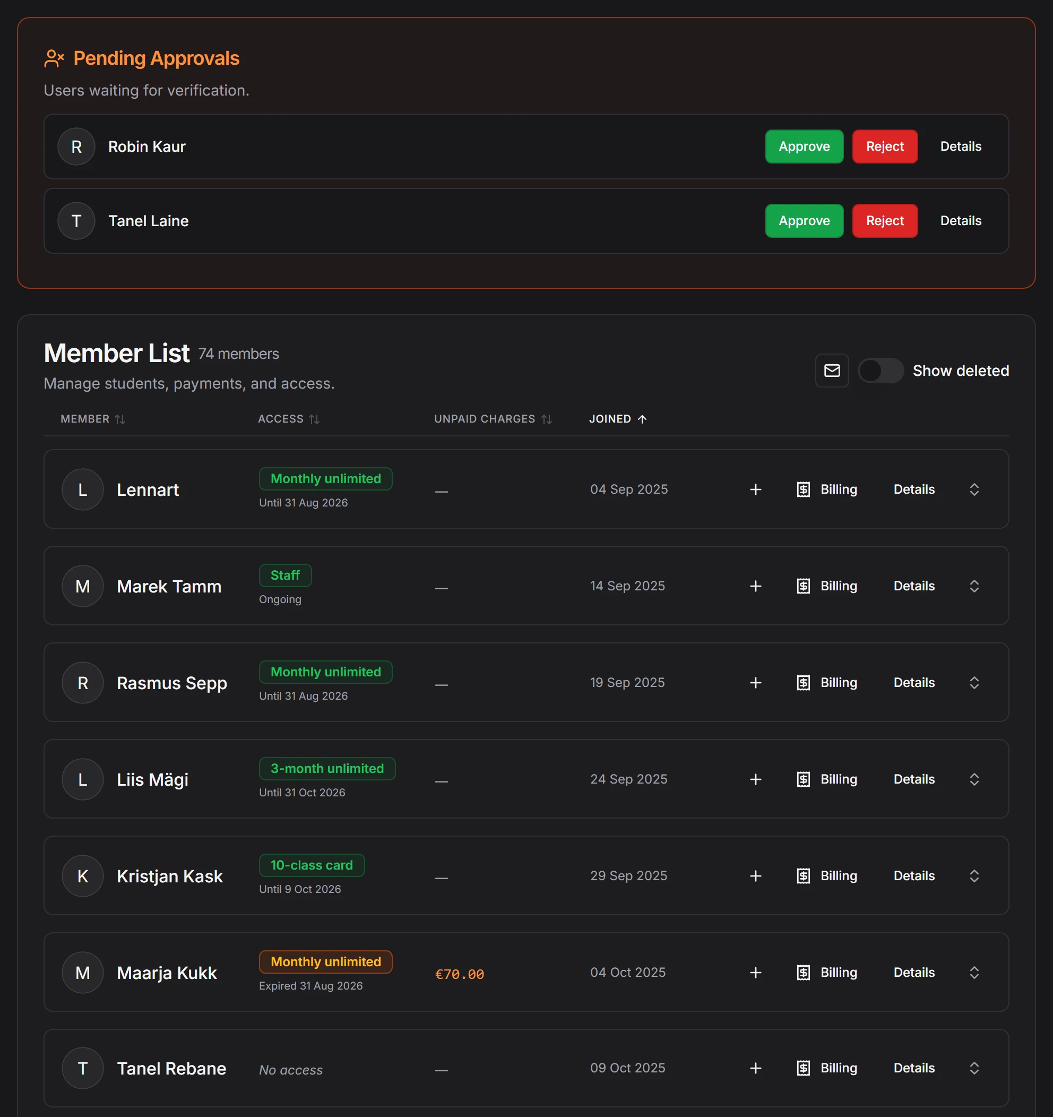
Task: Expand the Lennart row chevron
Action: coord(974,489)
